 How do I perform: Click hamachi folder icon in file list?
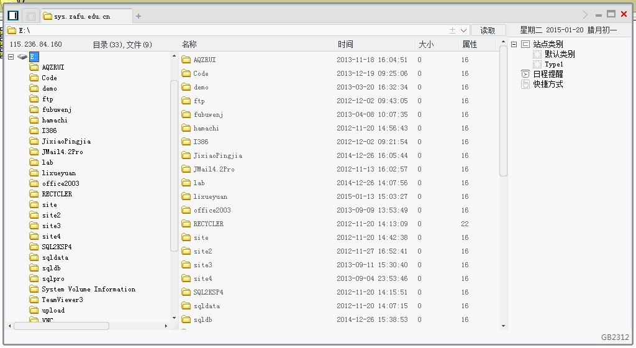(186, 128)
